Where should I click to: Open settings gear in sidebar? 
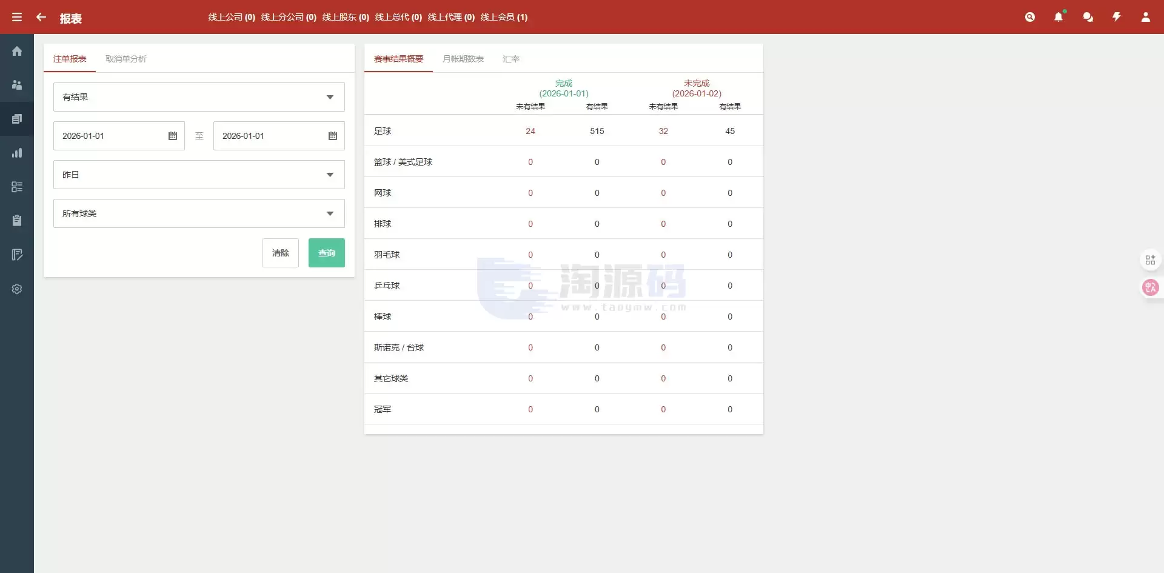17,289
